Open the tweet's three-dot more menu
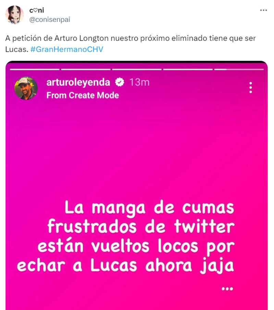274x310 pixels. pos(263,10)
